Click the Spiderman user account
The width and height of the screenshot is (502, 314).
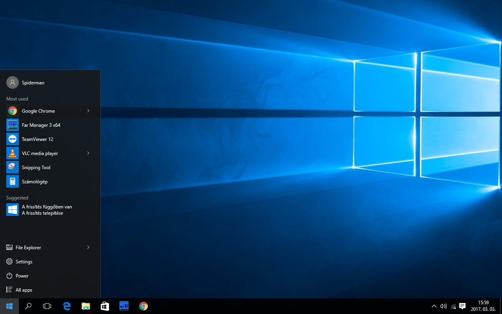(x=33, y=83)
